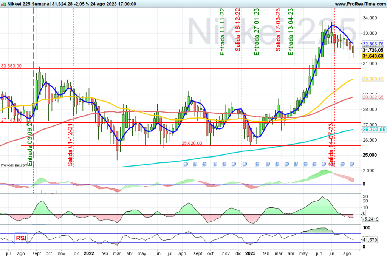Click the 33.000 price axis tick
Viewport: 387px width, 258px height.
tap(370, 33)
